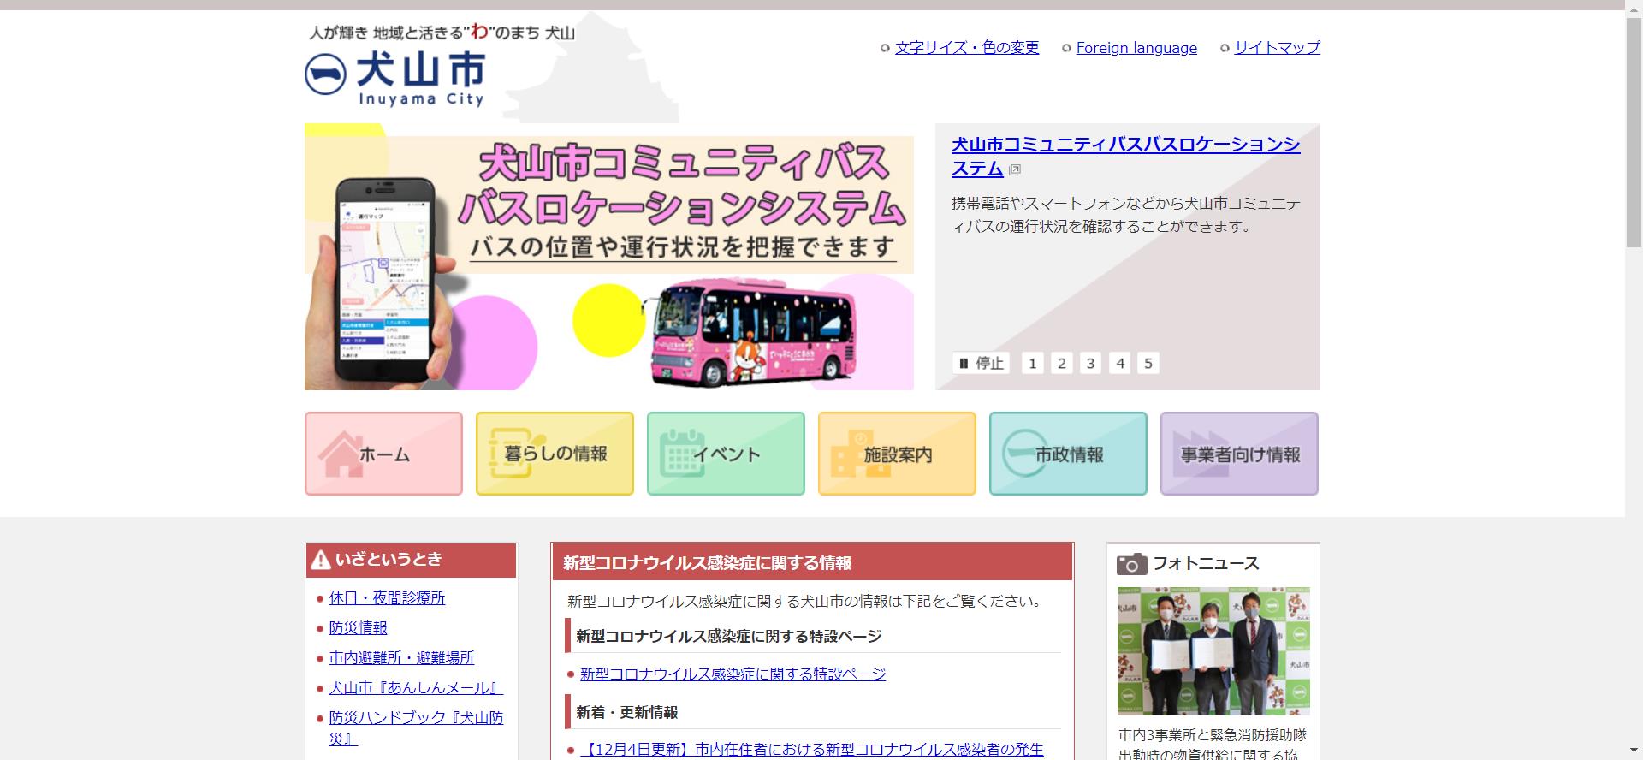Show carousel slide 3

(x=1090, y=363)
